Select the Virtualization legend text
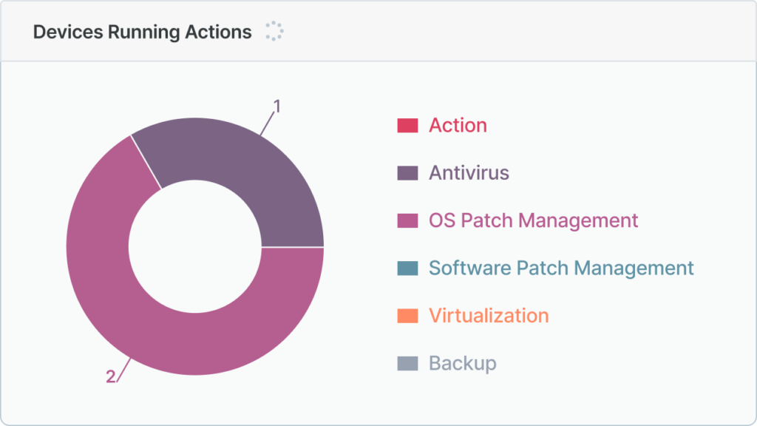This screenshot has width=757, height=426. coord(489,316)
